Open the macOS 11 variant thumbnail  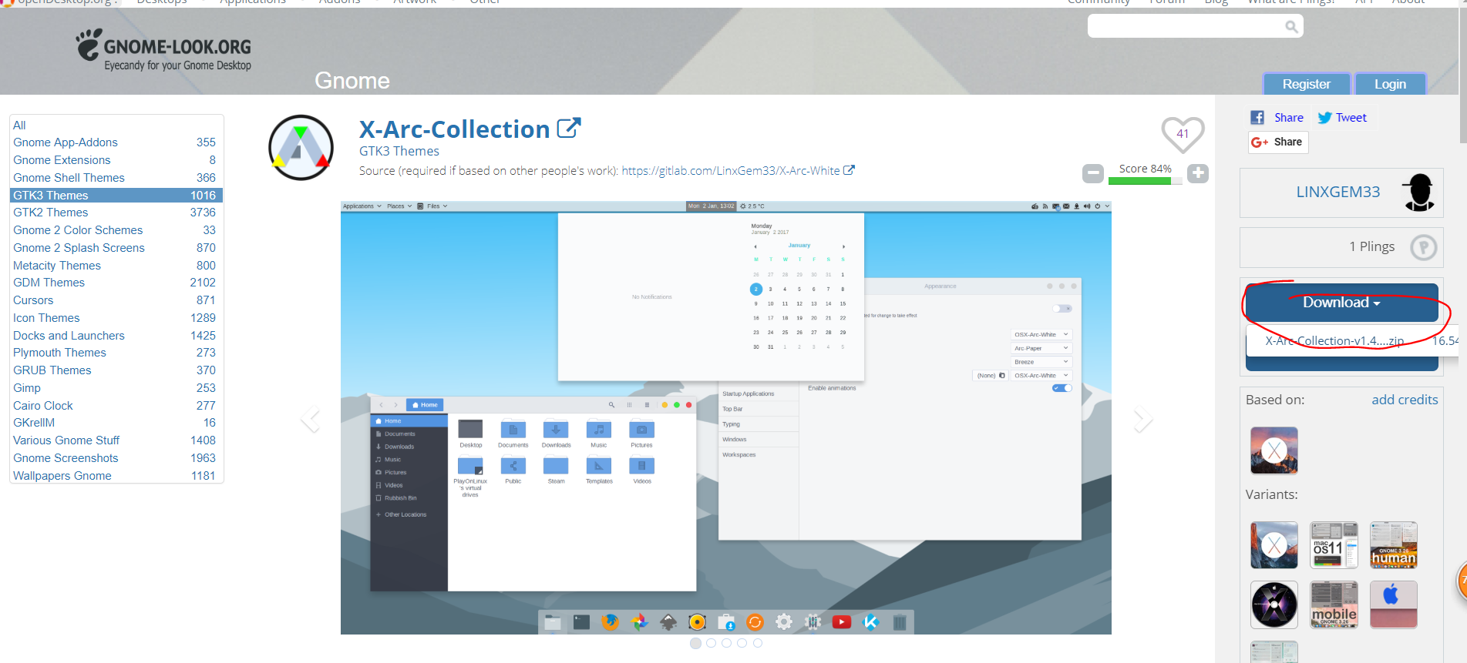pos(1334,545)
